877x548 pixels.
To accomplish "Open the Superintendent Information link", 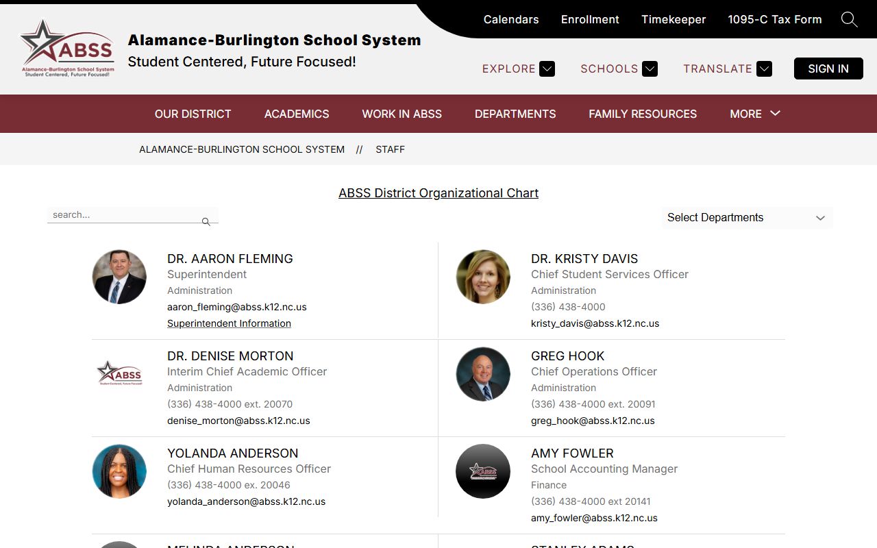I will [229, 323].
